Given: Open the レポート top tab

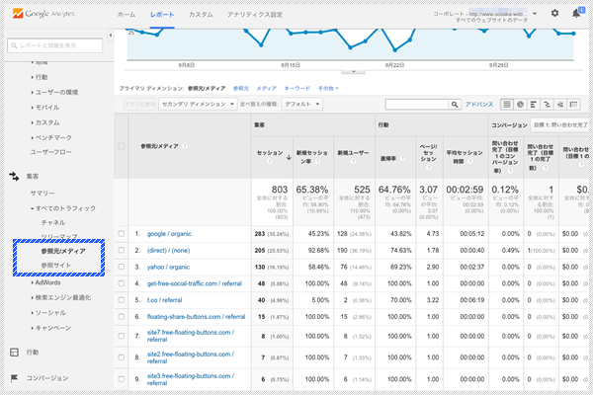Looking at the screenshot, I should pos(162,15).
